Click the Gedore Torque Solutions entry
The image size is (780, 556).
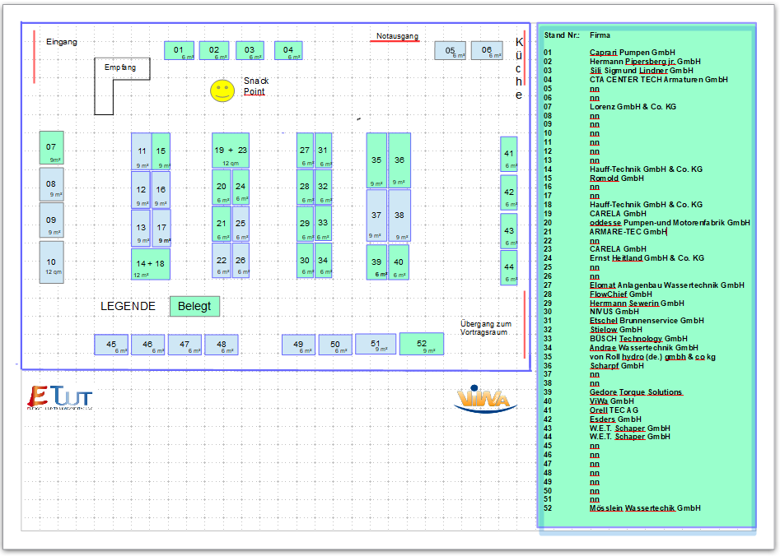point(636,392)
